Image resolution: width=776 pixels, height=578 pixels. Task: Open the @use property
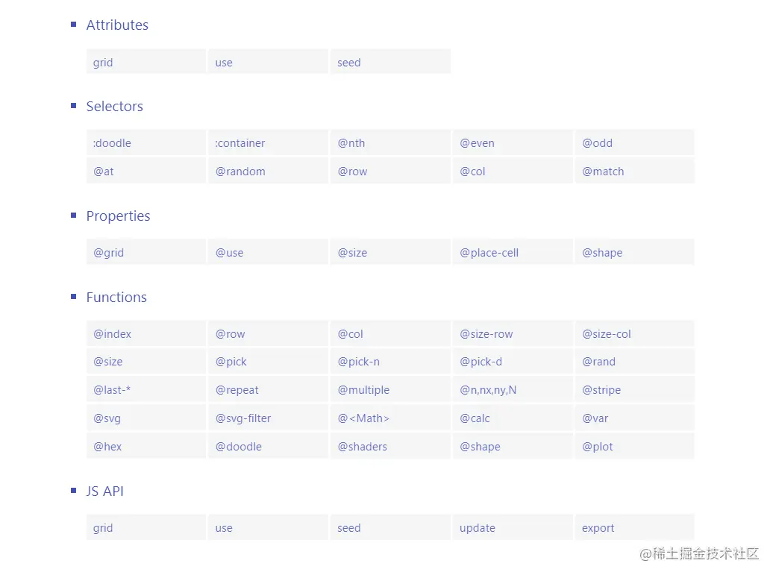coord(268,252)
